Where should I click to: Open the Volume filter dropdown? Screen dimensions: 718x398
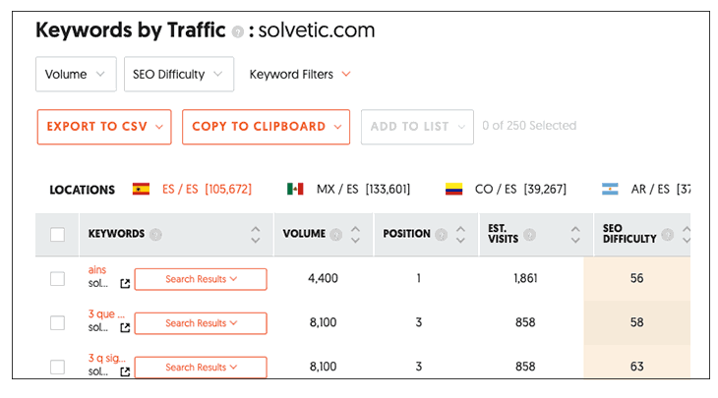pyautogui.click(x=76, y=75)
